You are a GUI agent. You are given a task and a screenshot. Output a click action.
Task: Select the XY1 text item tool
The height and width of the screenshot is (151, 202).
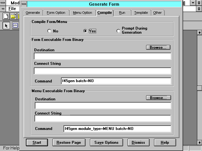[x=15, y=26]
